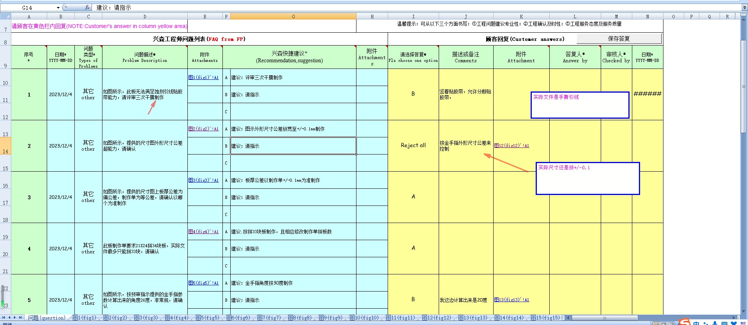Click Sogou input method S icon

(x=684, y=321)
